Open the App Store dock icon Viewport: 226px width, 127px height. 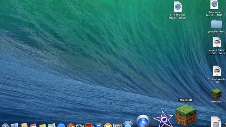pyautogui.click(x=128, y=124)
